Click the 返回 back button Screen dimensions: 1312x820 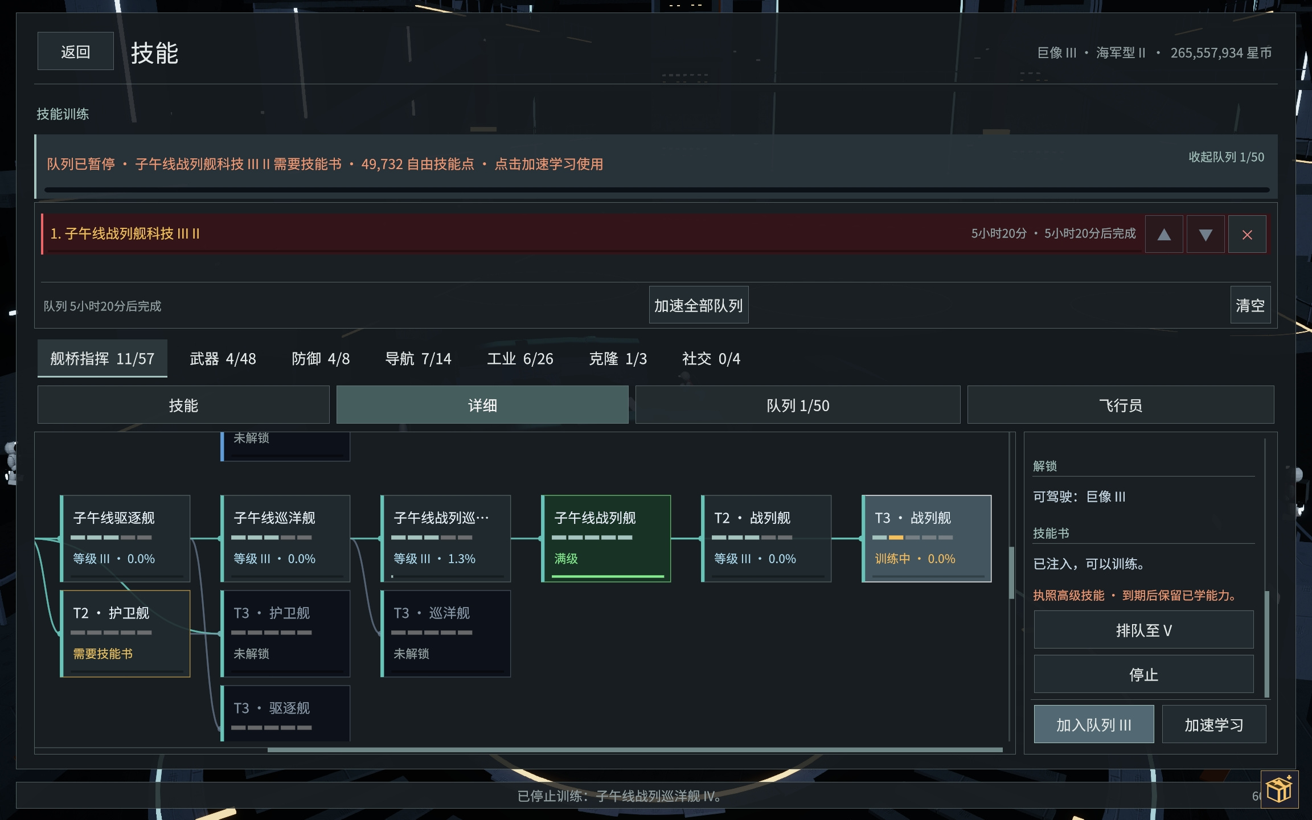76,51
